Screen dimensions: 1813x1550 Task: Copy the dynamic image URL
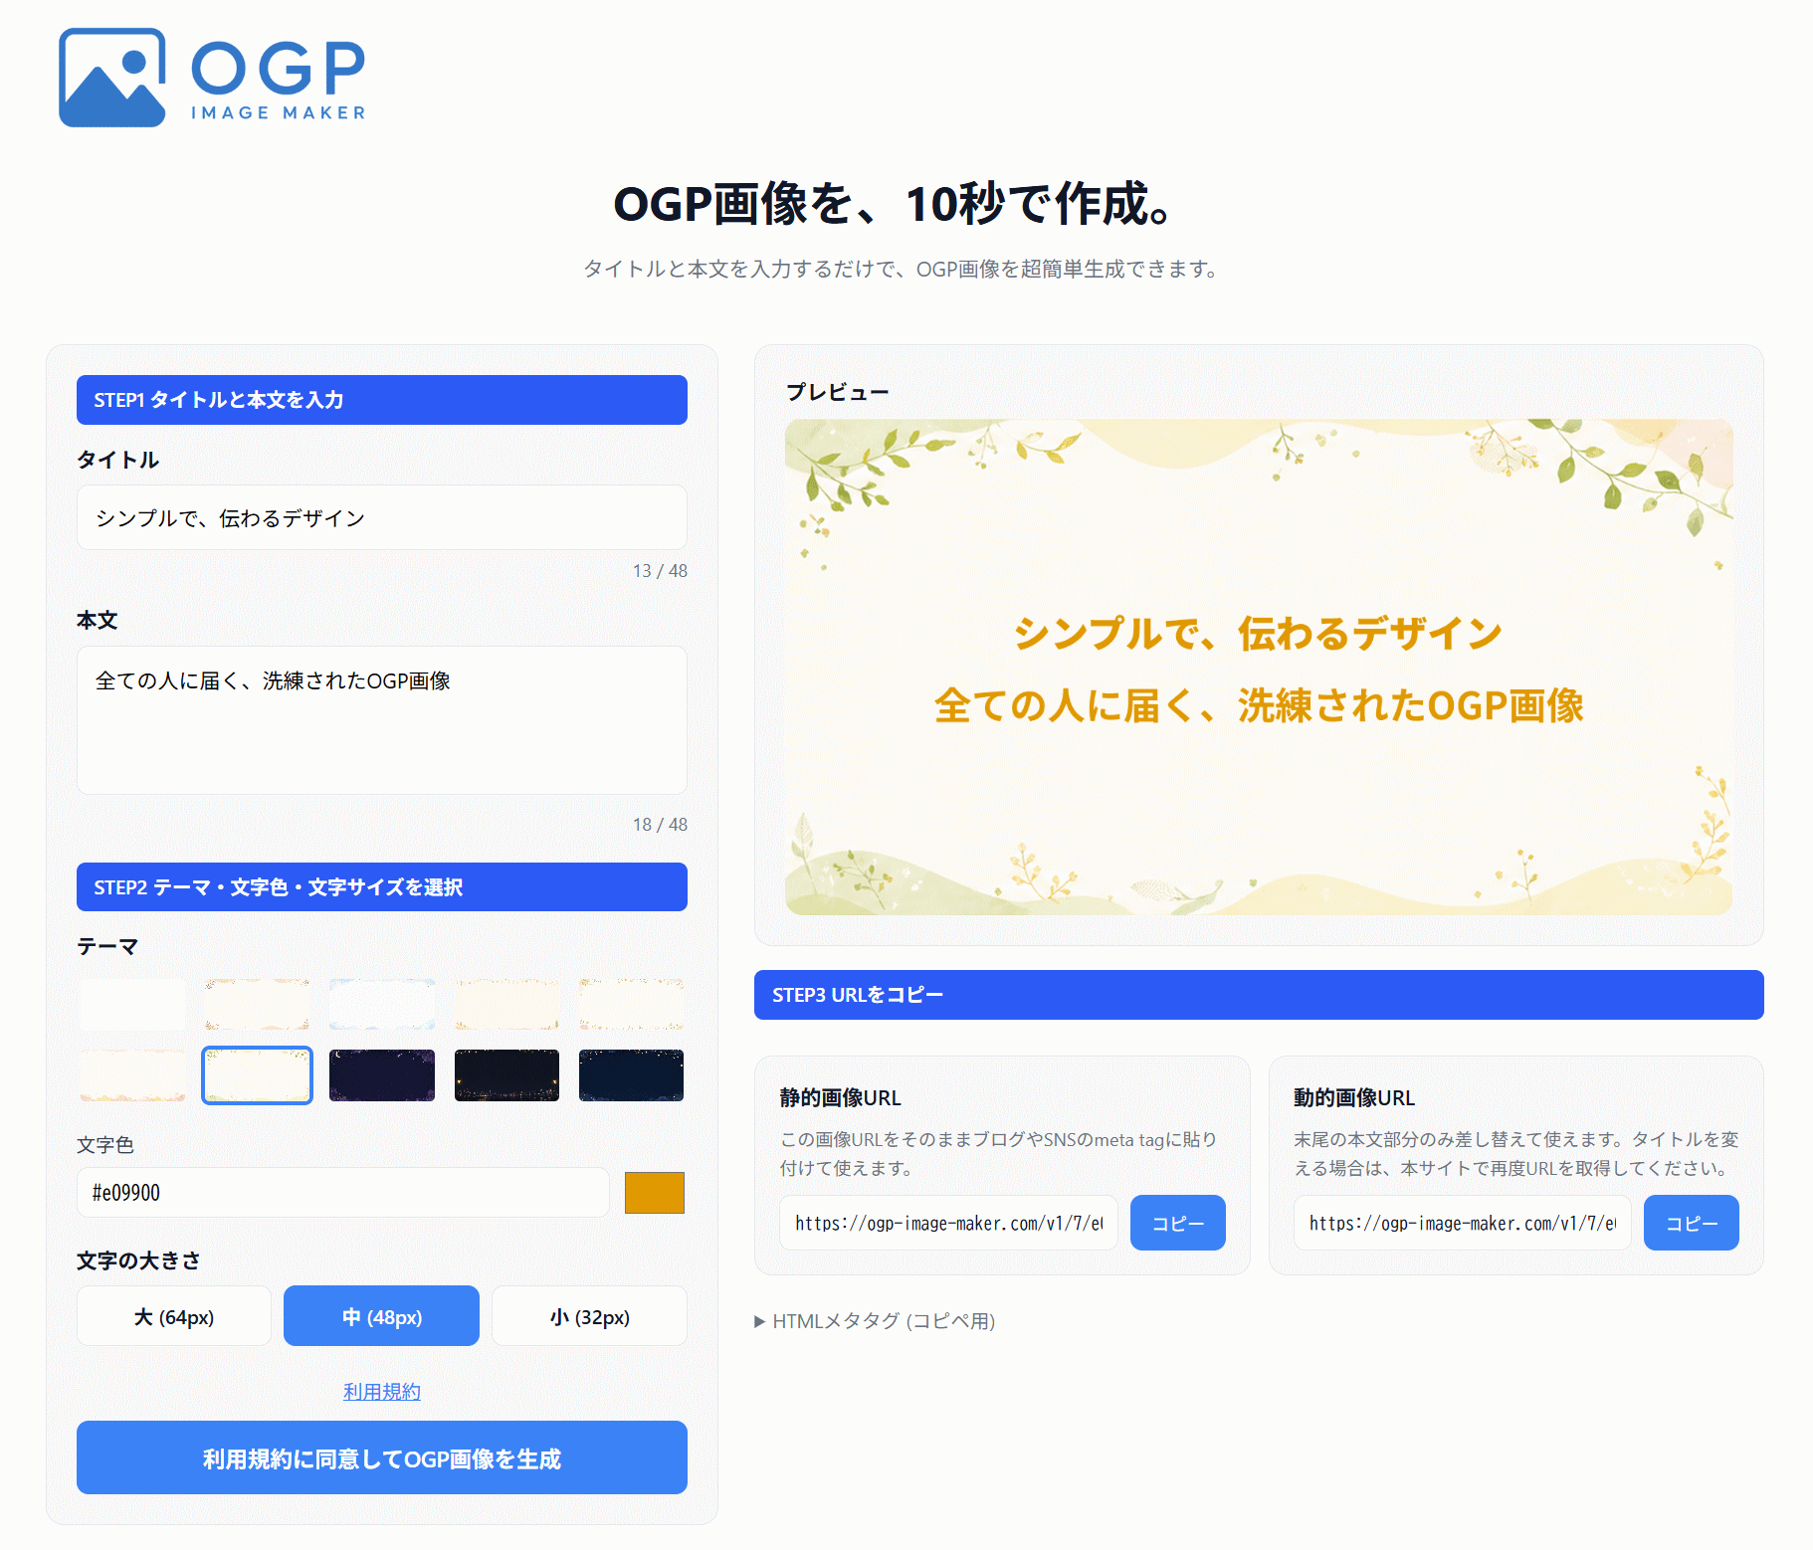[x=1692, y=1223]
